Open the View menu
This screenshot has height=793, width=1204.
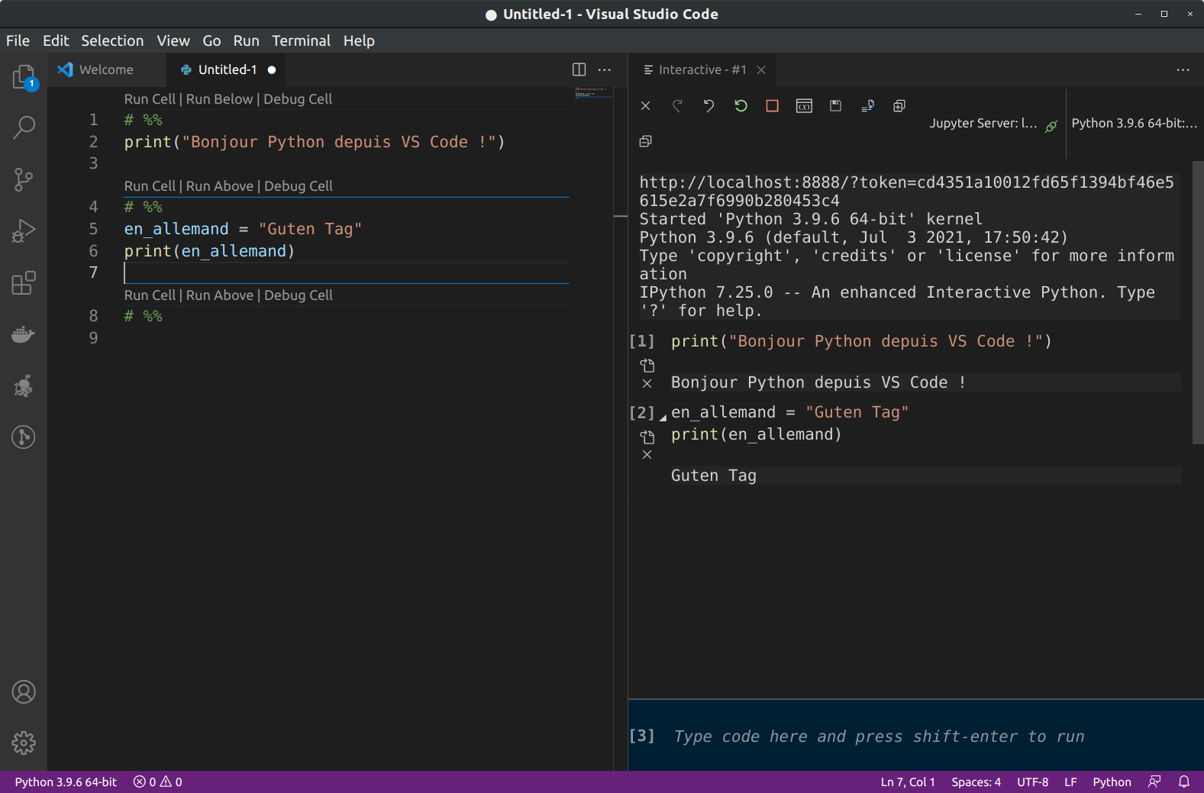pyautogui.click(x=173, y=40)
